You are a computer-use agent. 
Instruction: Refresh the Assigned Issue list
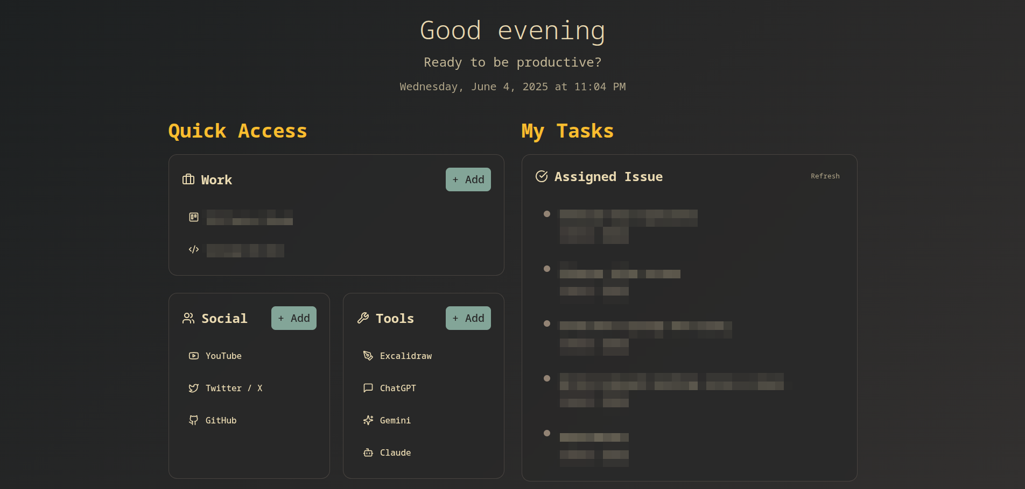pyautogui.click(x=825, y=176)
